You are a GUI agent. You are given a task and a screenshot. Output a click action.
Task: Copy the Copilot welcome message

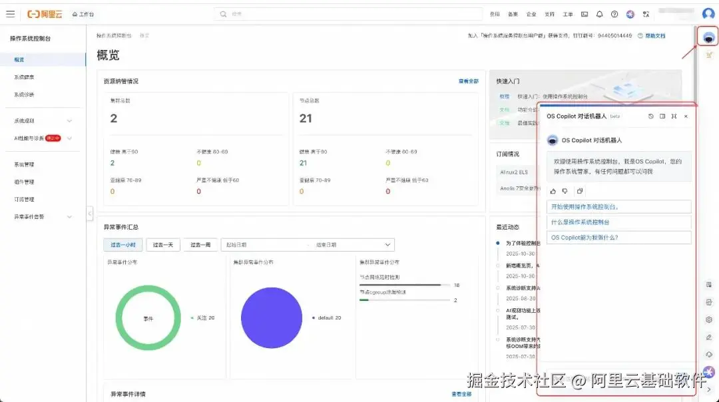click(x=580, y=191)
